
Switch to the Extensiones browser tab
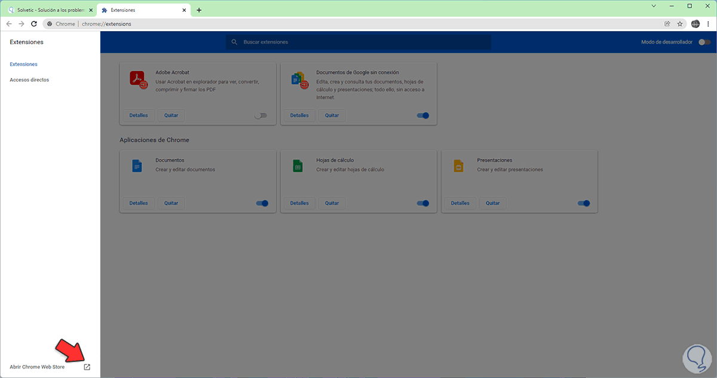pos(145,10)
